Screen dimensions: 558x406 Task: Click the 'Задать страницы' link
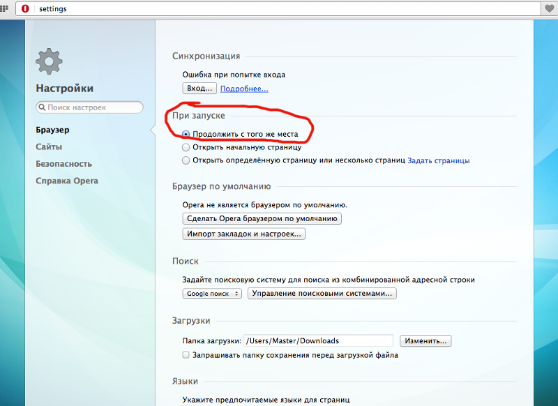[x=439, y=160]
